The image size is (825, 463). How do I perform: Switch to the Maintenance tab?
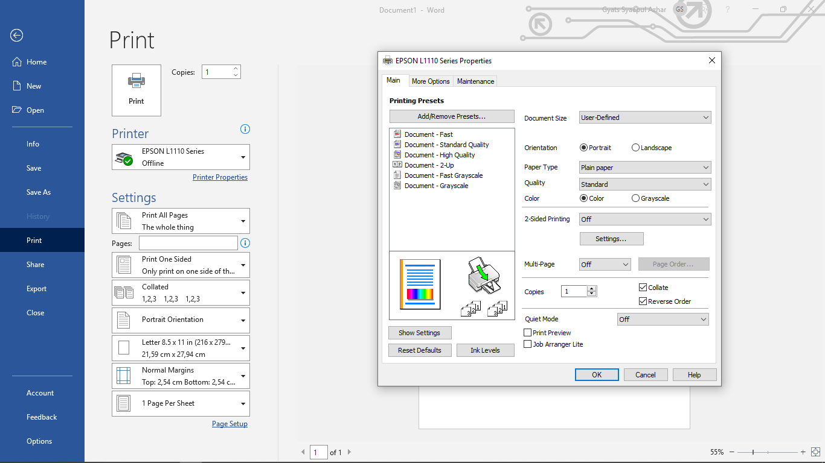476,81
